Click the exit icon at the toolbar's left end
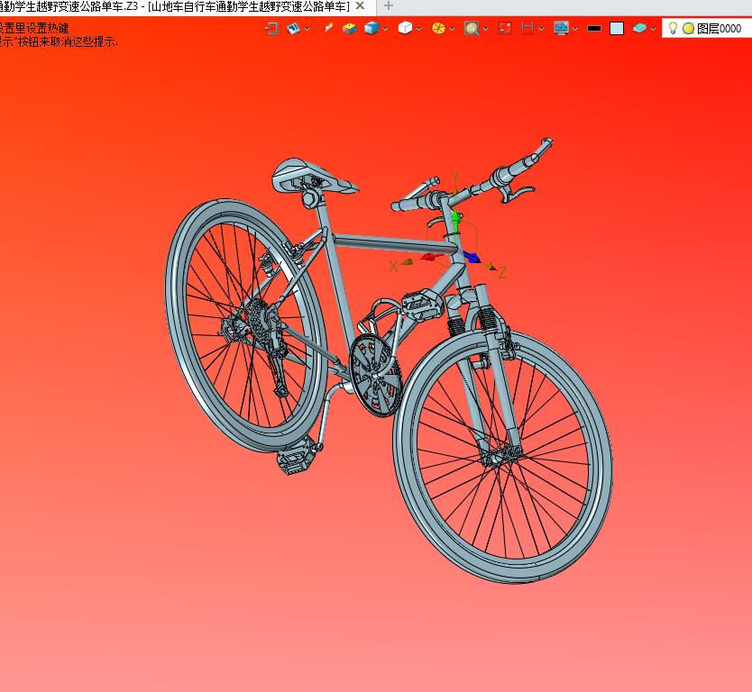This screenshot has height=692, width=752. [x=271, y=29]
